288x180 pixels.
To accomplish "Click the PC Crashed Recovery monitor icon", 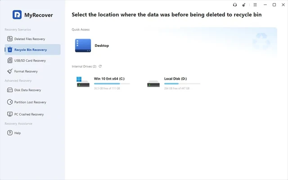I will (10, 114).
